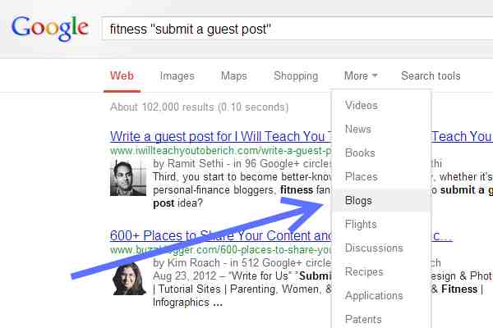493x328 pixels.
Task: Open the Shopping tab
Action: point(296,75)
